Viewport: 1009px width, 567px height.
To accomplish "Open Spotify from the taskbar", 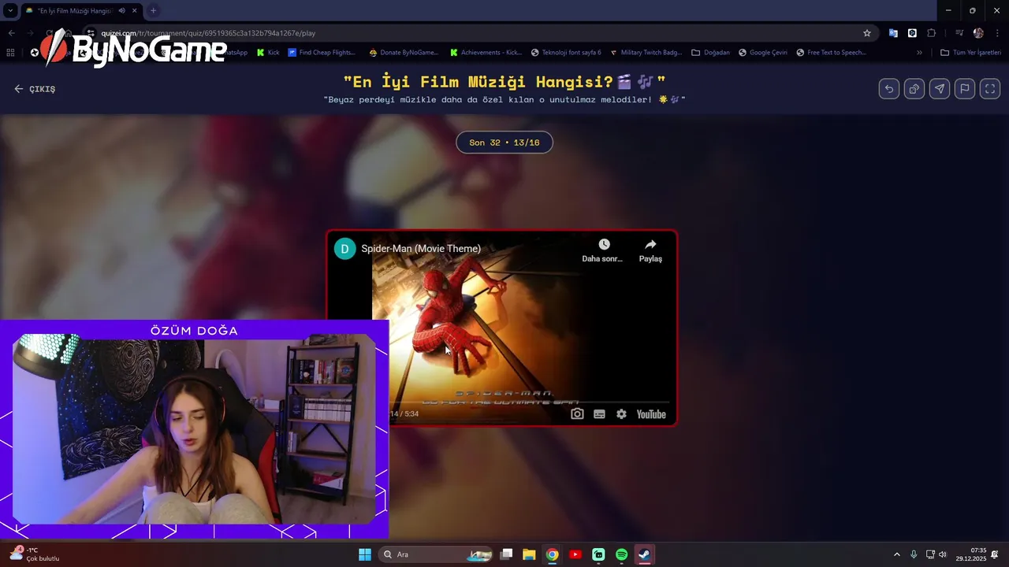I will [x=621, y=554].
